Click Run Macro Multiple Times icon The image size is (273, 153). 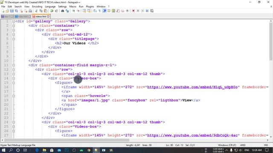point(147,11)
